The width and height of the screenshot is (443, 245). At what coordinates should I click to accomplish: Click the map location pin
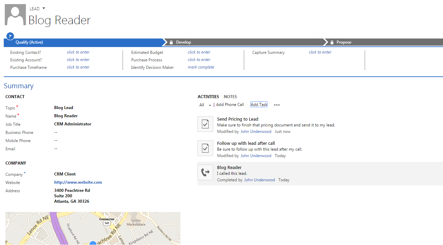click(93, 243)
